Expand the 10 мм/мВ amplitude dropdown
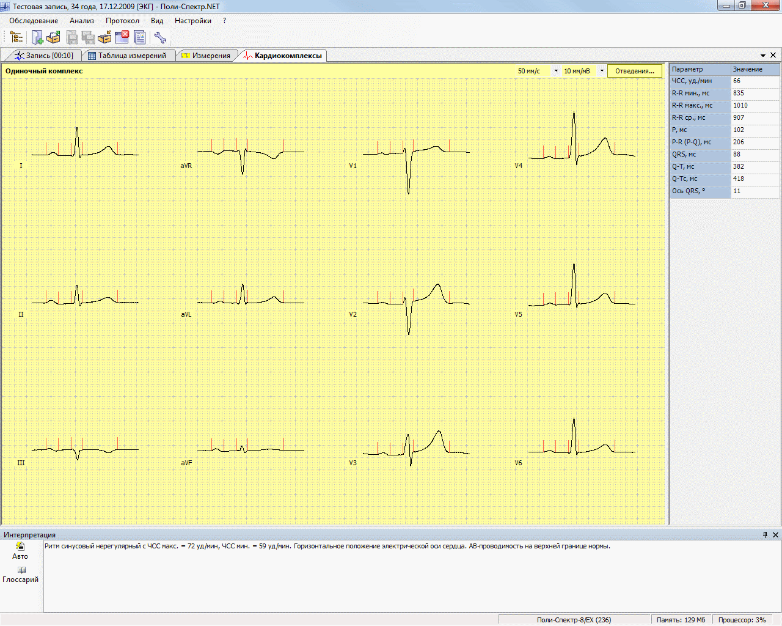This screenshot has width=782, height=626. coord(602,71)
